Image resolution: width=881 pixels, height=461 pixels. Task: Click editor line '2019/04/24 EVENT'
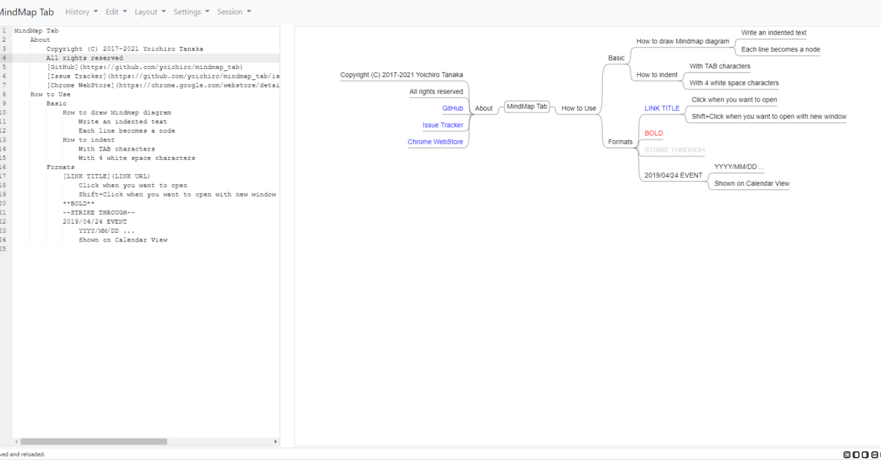click(x=95, y=222)
